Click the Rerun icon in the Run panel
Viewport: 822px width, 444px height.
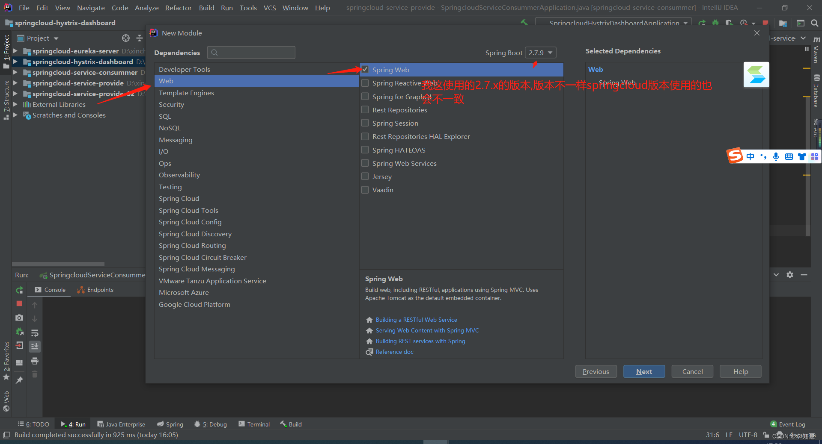coord(19,290)
